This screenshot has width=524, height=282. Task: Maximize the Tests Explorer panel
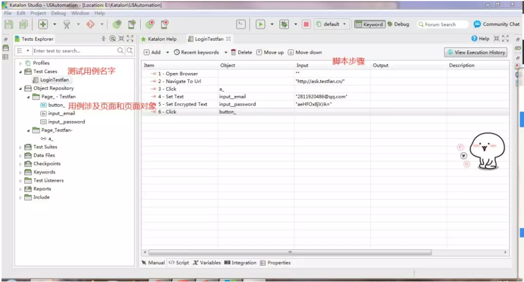[x=130, y=39]
